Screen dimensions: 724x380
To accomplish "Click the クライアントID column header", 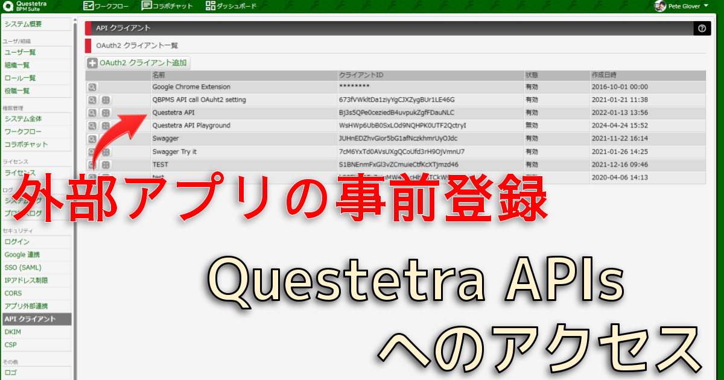I will [x=430, y=75].
